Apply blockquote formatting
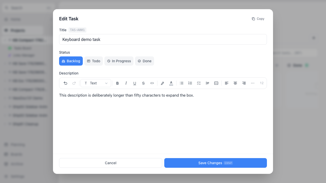326x183 pixels. pyautogui.click(x=208, y=83)
